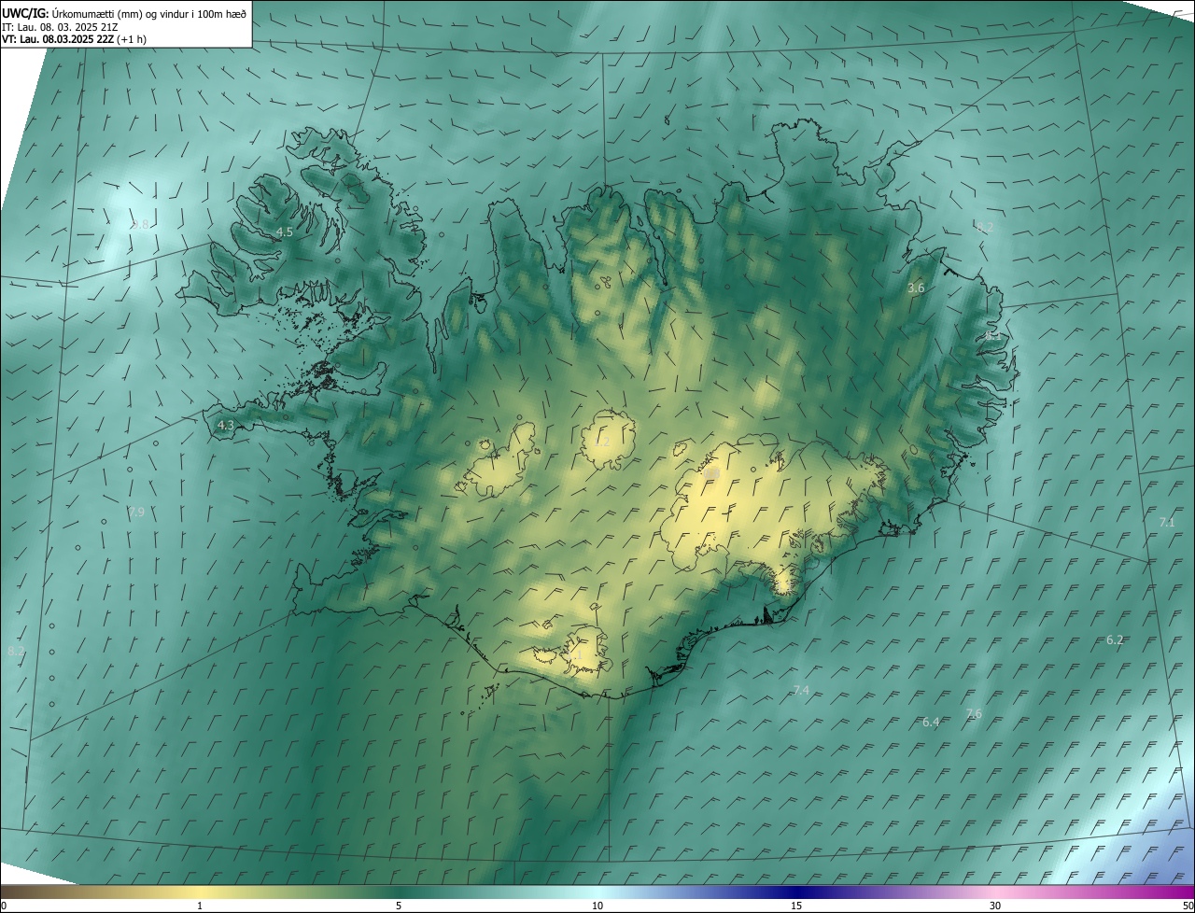This screenshot has height=913, width=1195.
Task: Click the 7.4 value south of the coast
Action: (x=801, y=691)
